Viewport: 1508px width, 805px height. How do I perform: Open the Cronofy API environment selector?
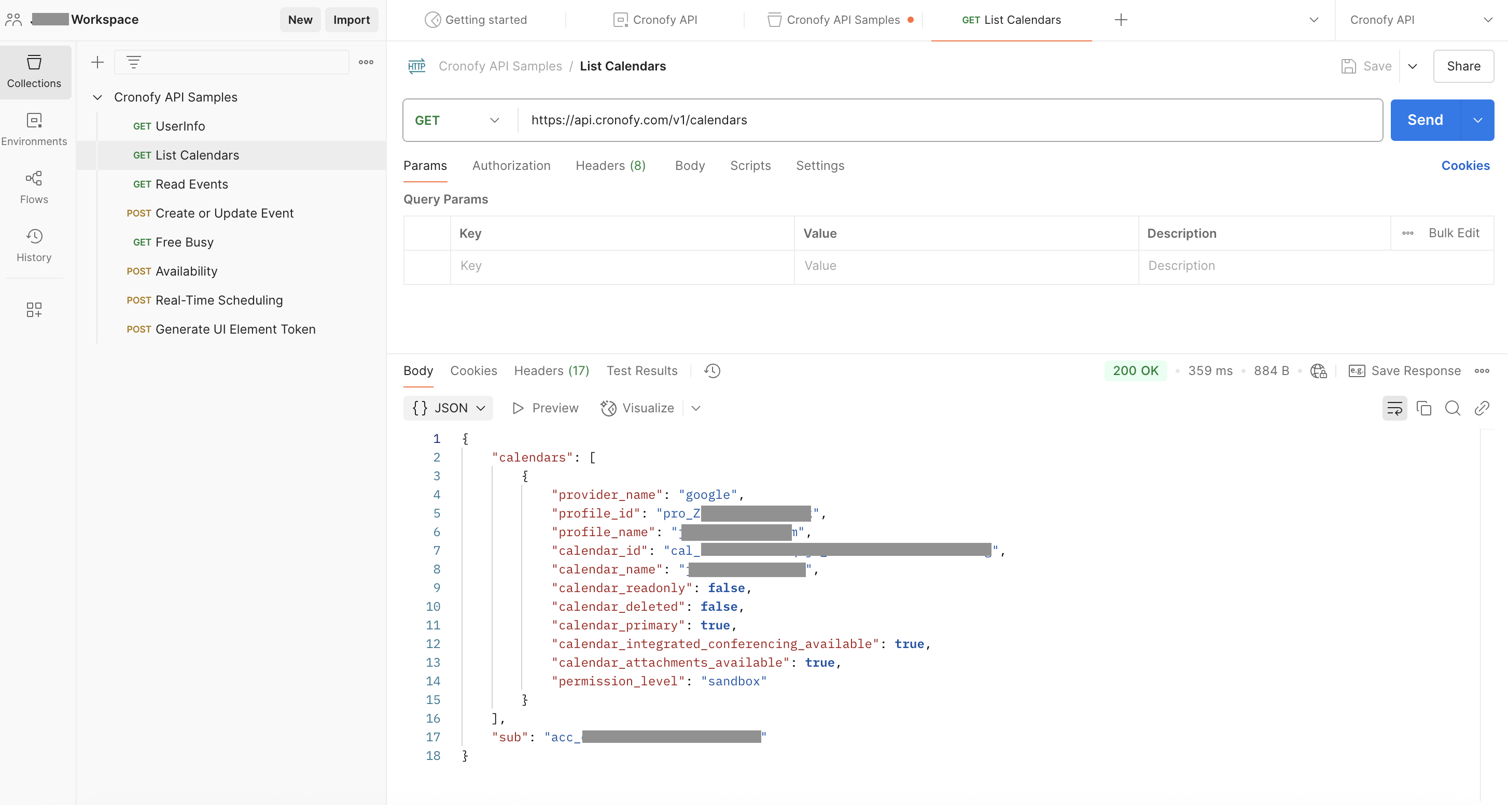tap(1421, 20)
